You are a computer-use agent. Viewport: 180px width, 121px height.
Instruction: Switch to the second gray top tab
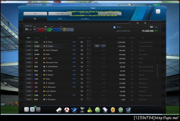[60, 14]
